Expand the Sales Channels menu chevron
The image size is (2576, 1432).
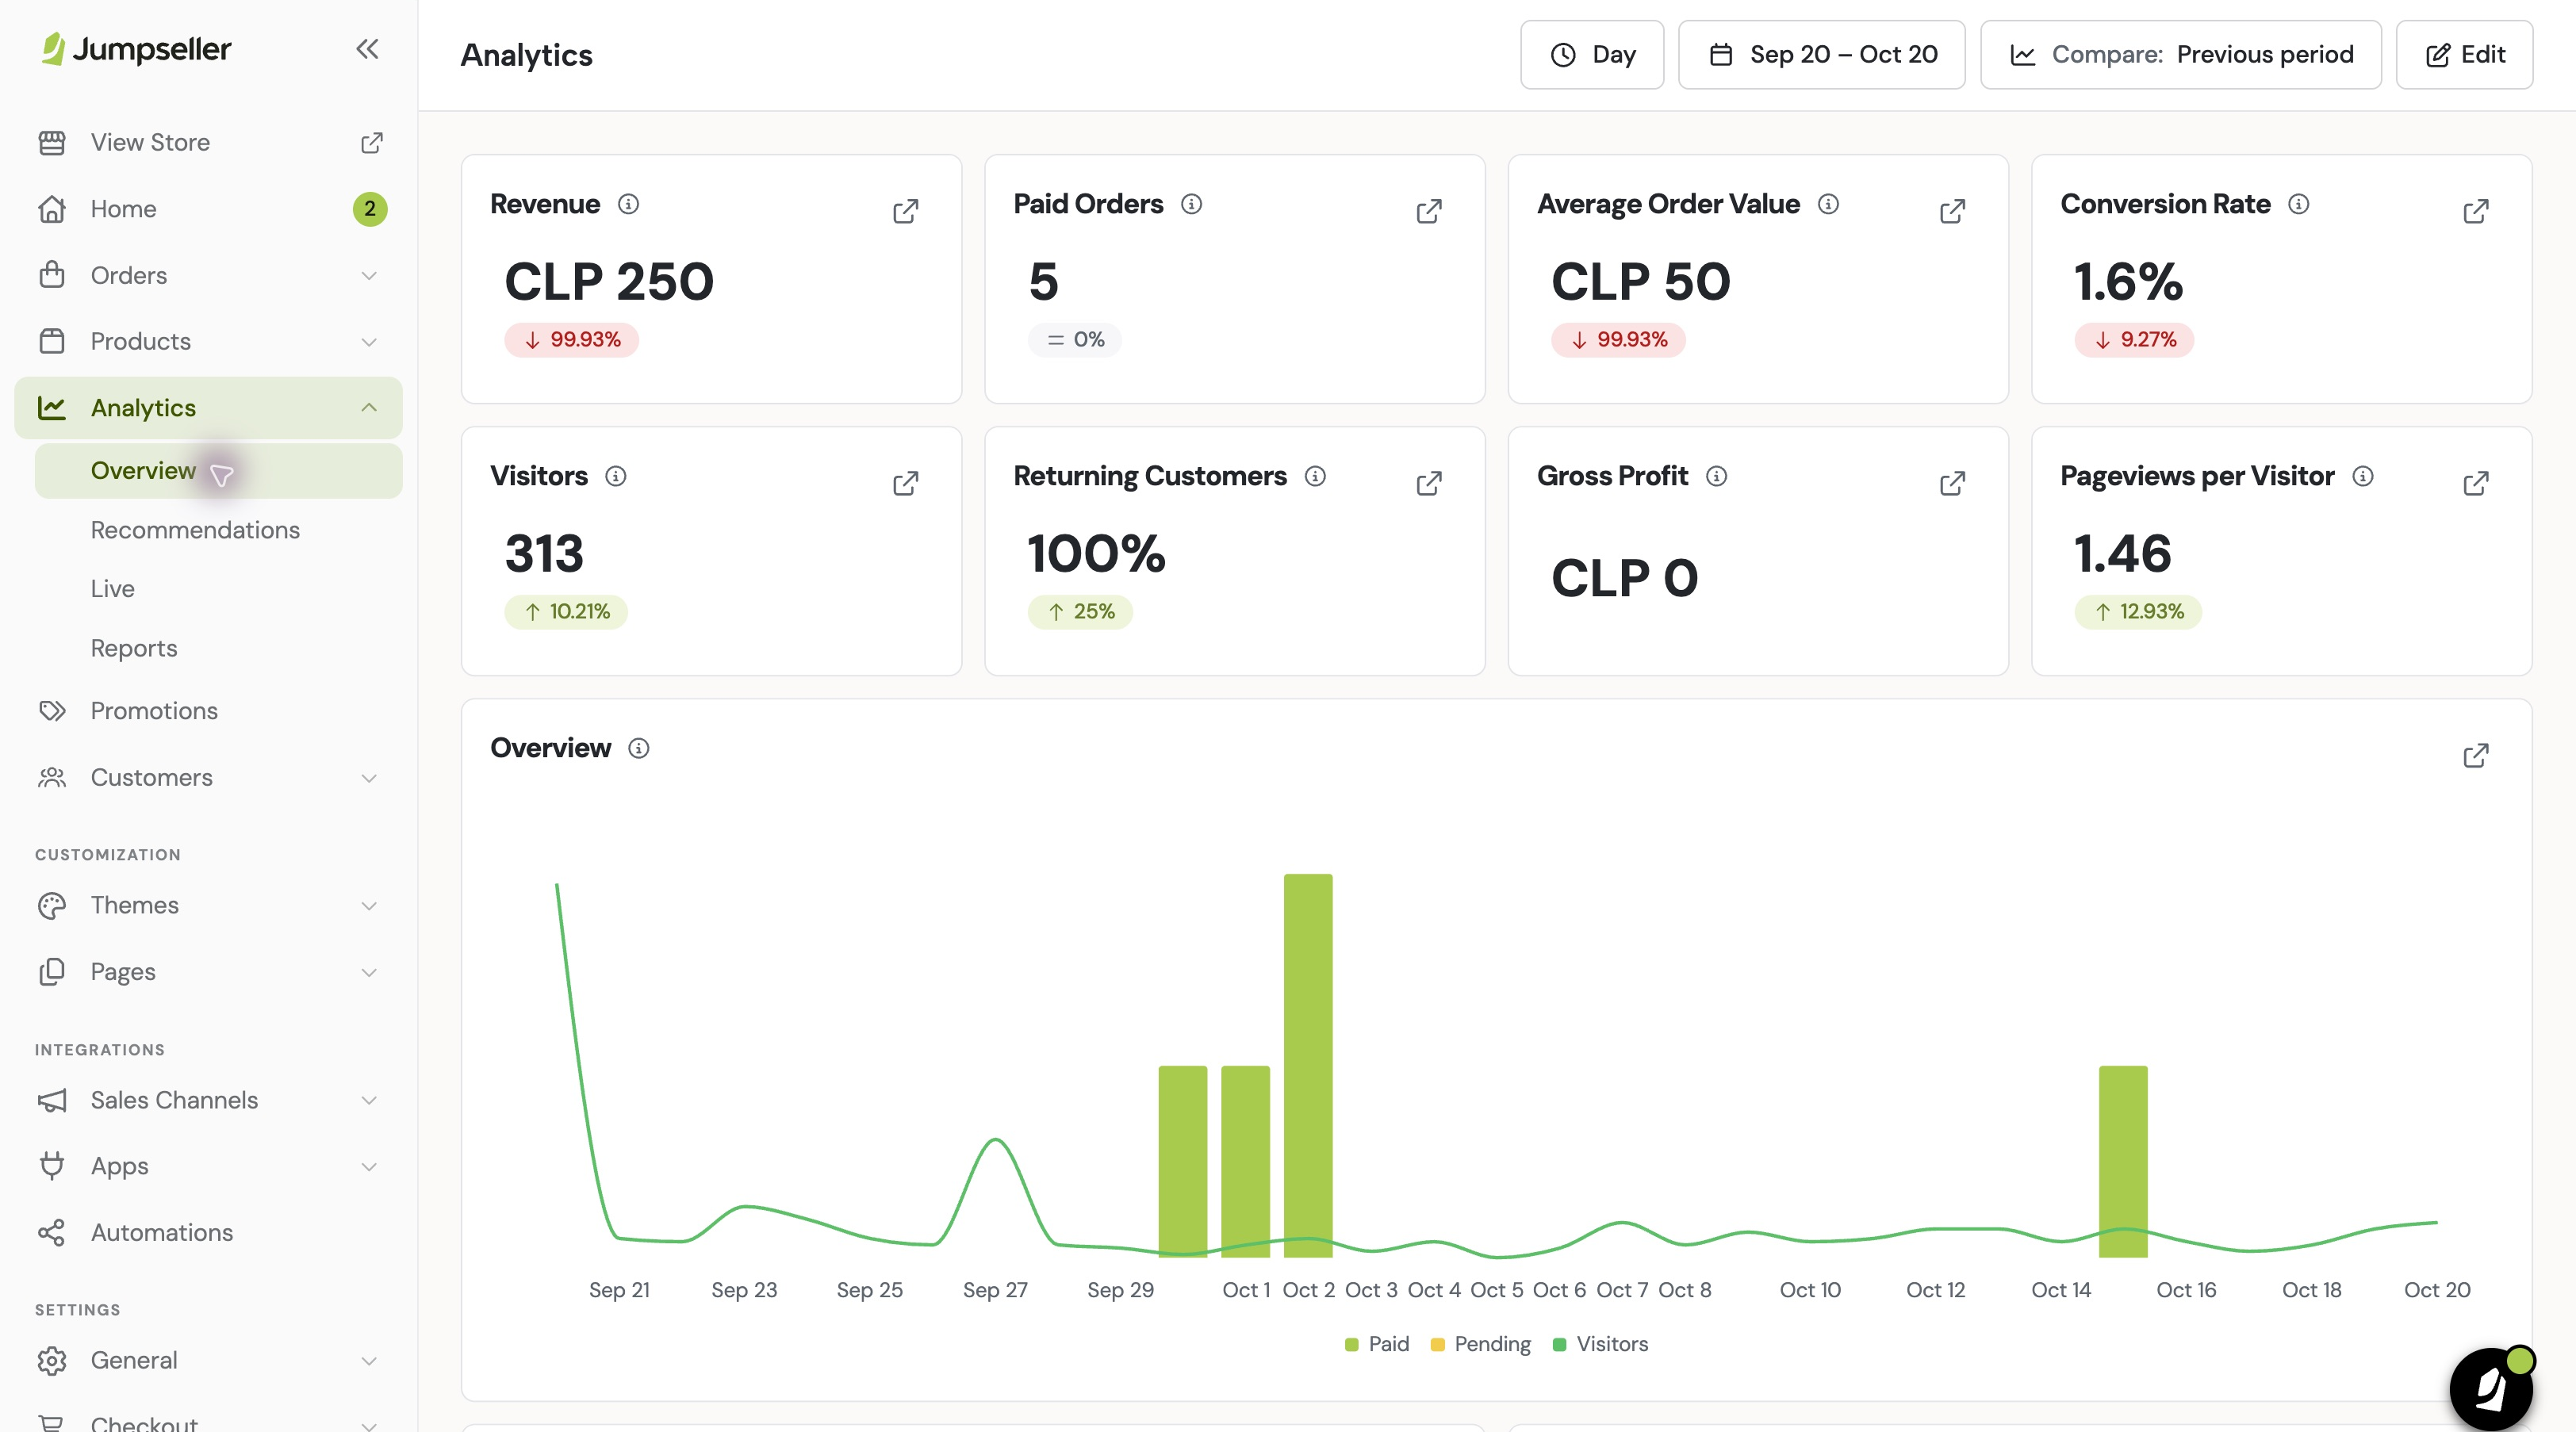[x=369, y=1100]
